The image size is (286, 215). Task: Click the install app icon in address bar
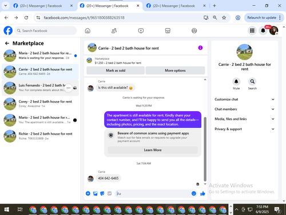tap(206, 18)
